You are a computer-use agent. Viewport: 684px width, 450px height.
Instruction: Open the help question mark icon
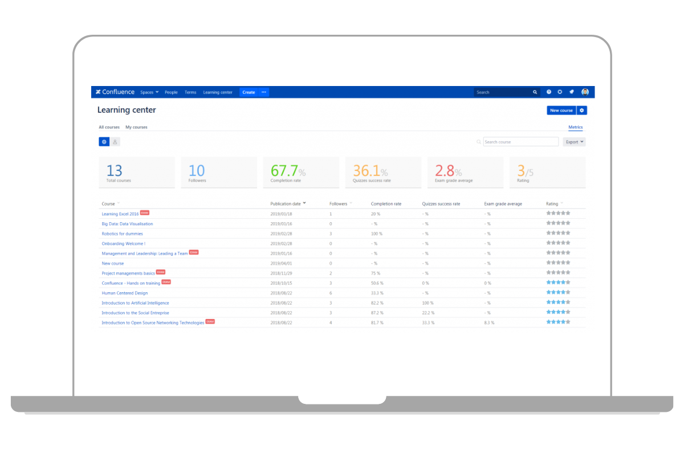(549, 92)
